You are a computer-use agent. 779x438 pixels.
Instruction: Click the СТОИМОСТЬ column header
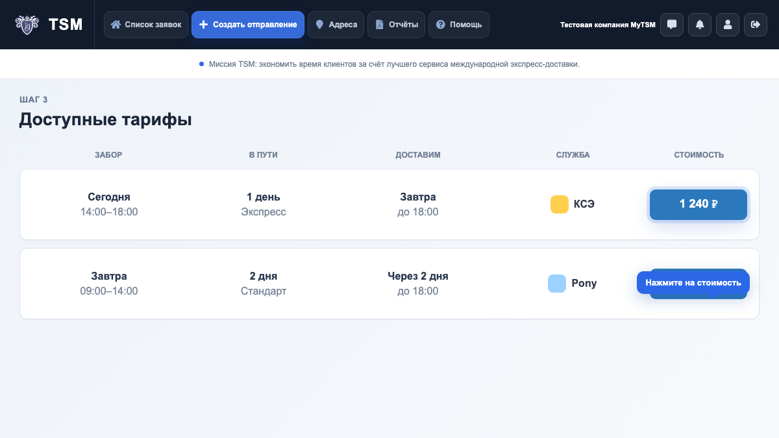699,155
